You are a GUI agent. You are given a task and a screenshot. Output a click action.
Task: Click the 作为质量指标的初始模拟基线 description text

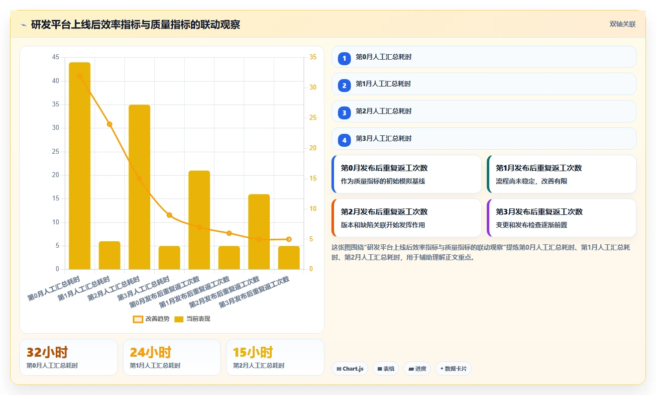click(383, 182)
